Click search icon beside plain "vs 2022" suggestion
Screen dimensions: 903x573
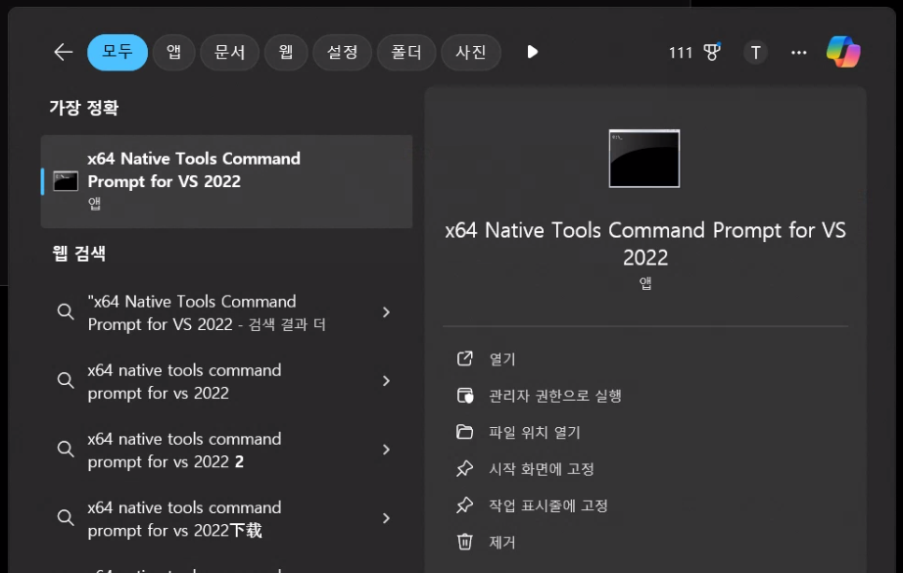coord(66,381)
